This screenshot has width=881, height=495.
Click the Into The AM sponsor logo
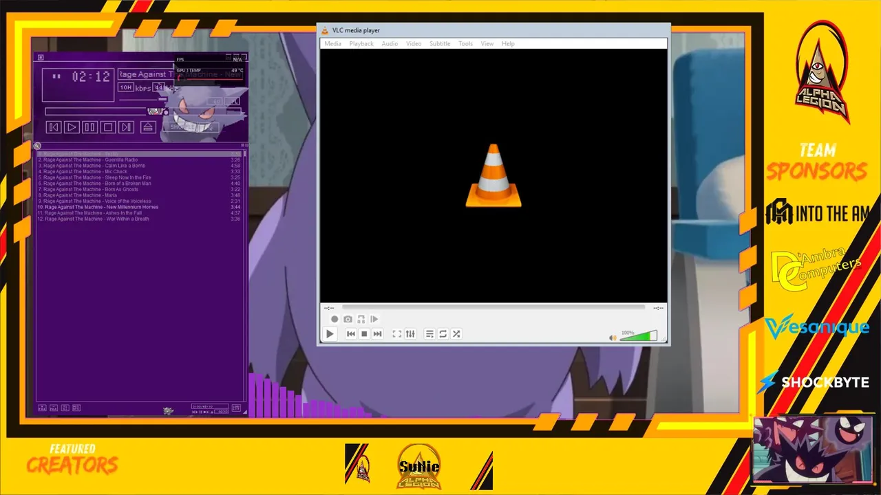[x=817, y=213]
